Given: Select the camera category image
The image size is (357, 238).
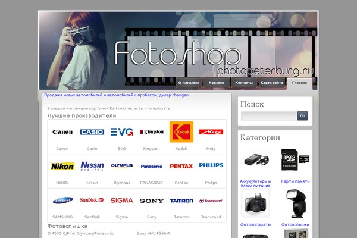Looking at the screenshot, I should pos(255,203).
